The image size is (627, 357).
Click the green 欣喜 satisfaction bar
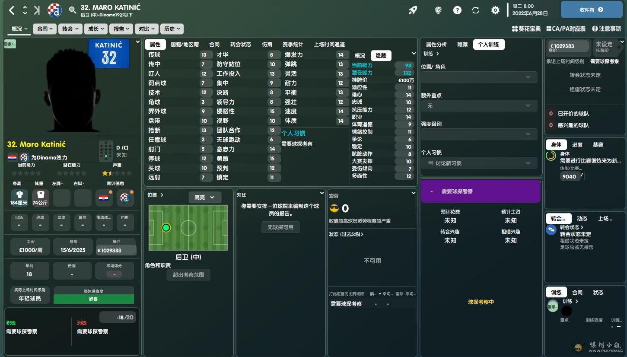pyautogui.click(x=94, y=299)
